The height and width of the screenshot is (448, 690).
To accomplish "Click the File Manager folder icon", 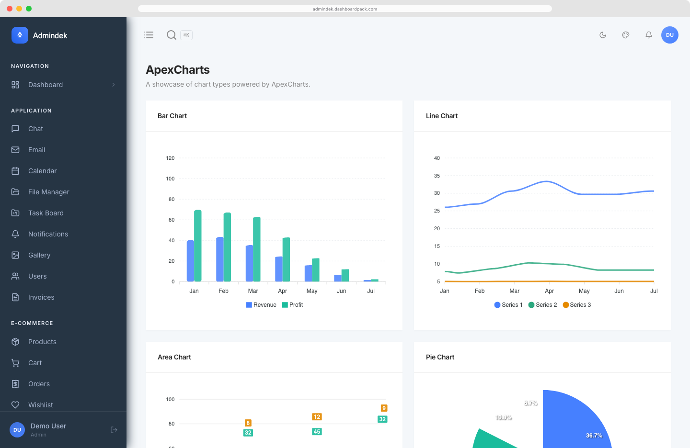I will (15, 192).
